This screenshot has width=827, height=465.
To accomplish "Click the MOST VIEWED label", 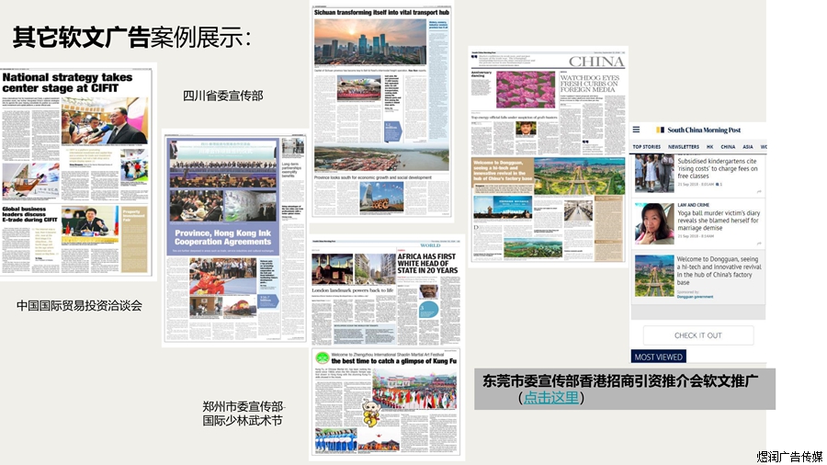I will pyautogui.click(x=658, y=357).
